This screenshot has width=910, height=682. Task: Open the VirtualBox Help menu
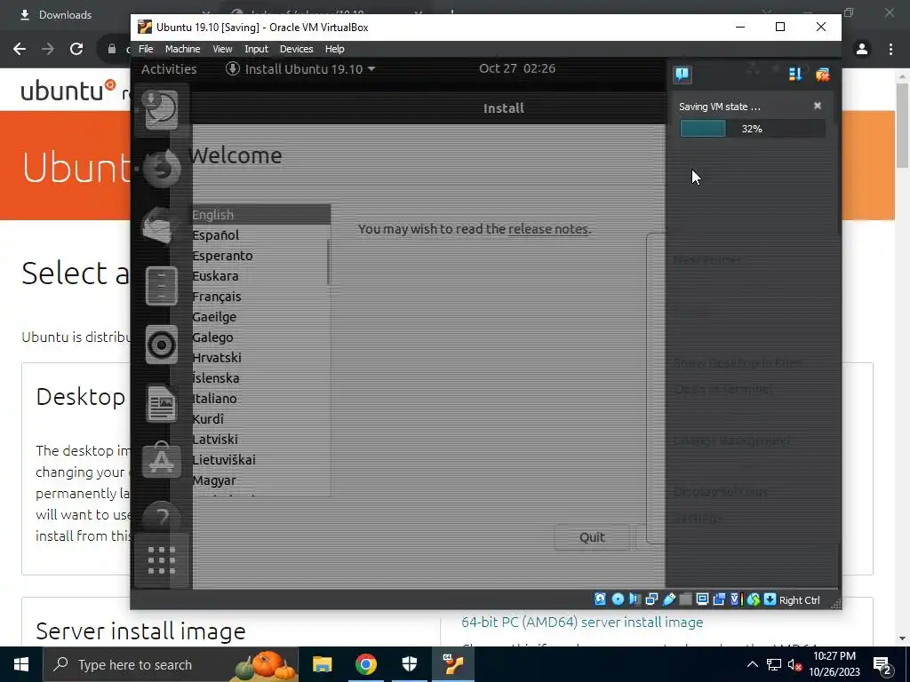coord(334,49)
